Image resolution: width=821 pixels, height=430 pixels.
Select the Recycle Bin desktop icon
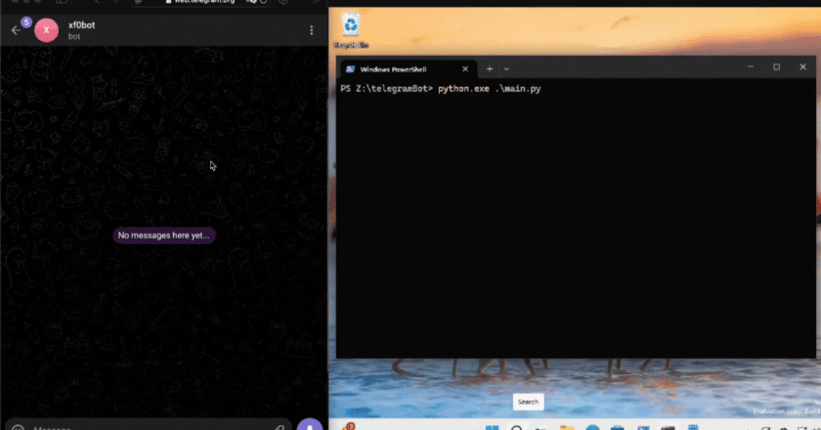(x=353, y=26)
